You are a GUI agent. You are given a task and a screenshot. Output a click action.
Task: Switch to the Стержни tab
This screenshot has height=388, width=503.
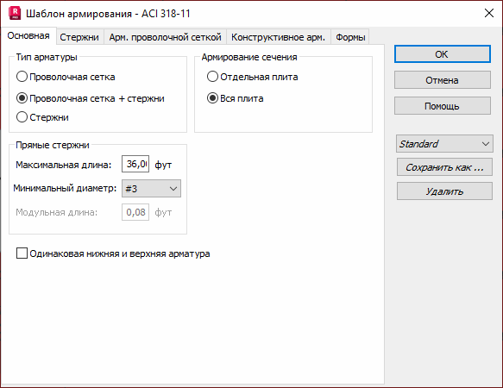click(x=79, y=37)
